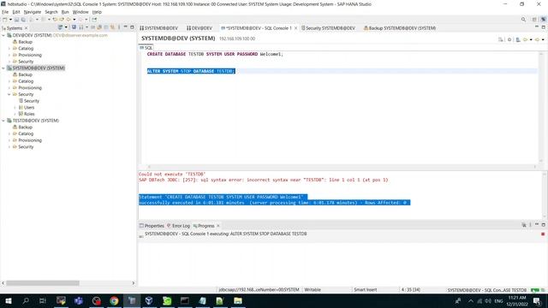Click the Systems panel horizontal scrollbar
This screenshot has width=548, height=308.
pos(43,283)
